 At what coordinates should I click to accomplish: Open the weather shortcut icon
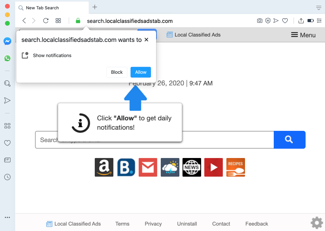point(170,167)
